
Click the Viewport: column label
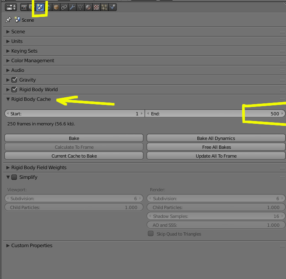click(x=17, y=190)
